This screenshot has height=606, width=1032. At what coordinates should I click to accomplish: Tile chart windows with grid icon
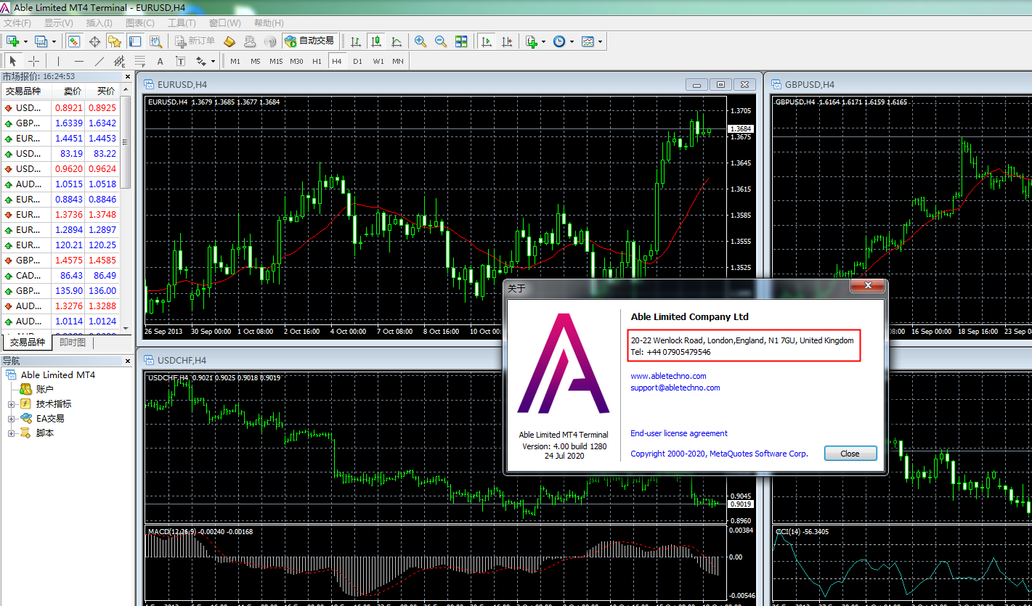pyautogui.click(x=461, y=41)
